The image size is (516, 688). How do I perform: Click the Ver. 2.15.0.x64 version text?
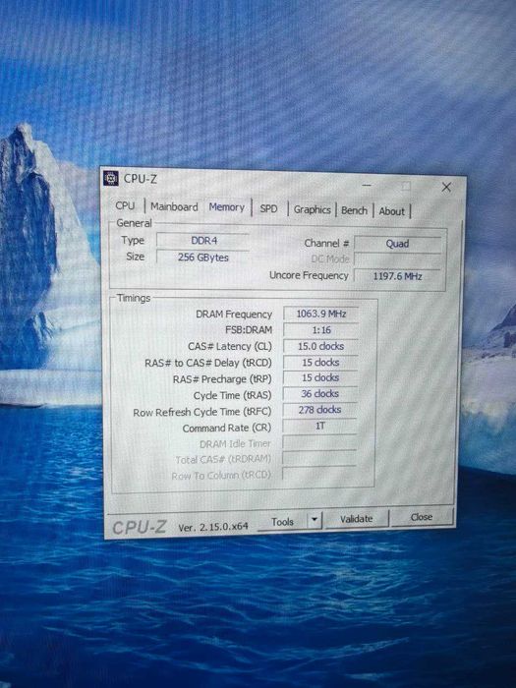click(213, 527)
